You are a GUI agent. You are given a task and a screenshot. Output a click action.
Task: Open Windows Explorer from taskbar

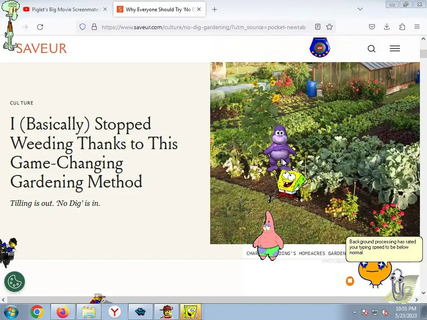click(89, 312)
